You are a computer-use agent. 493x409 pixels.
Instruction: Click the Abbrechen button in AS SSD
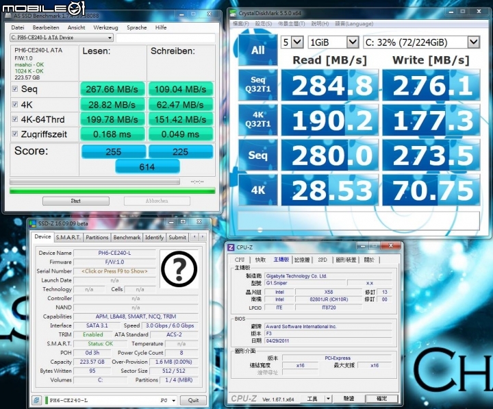click(157, 201)
